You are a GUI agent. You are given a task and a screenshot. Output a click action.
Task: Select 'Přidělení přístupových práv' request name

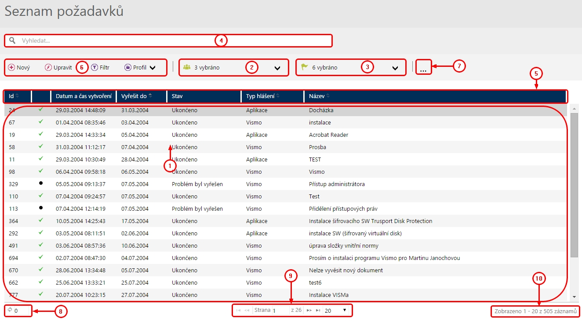click(x=343, y=209)
